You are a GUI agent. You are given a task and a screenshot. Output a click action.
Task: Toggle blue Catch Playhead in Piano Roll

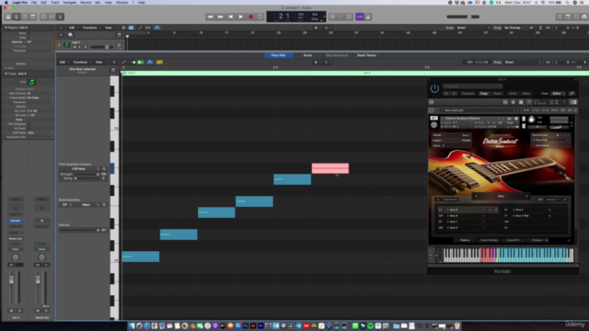pyautogui.click(x=149, y=63)
